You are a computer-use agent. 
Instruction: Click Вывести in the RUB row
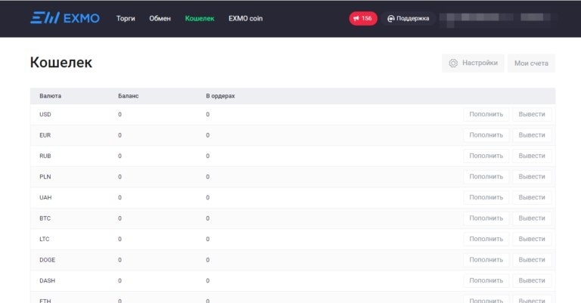tap(532, 156)
